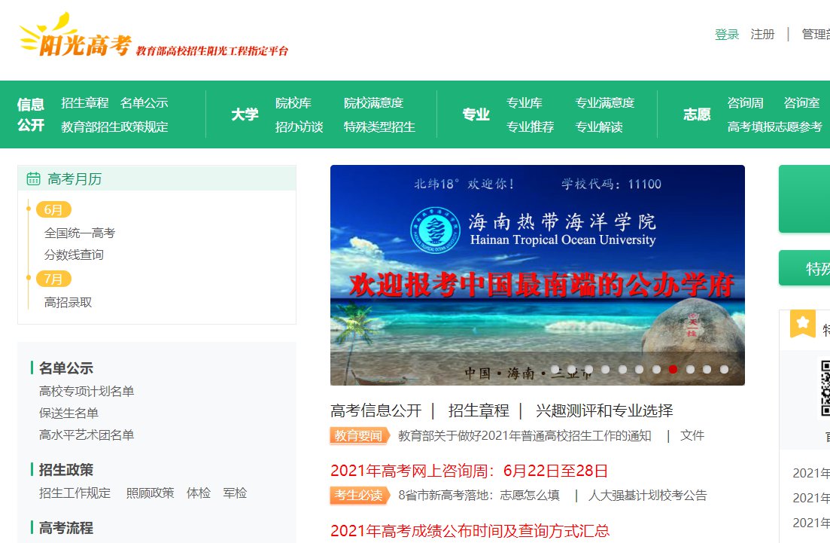Open 体检 link under 招生政策
This screenshot has width=830, height=543.
pos(199,493)
